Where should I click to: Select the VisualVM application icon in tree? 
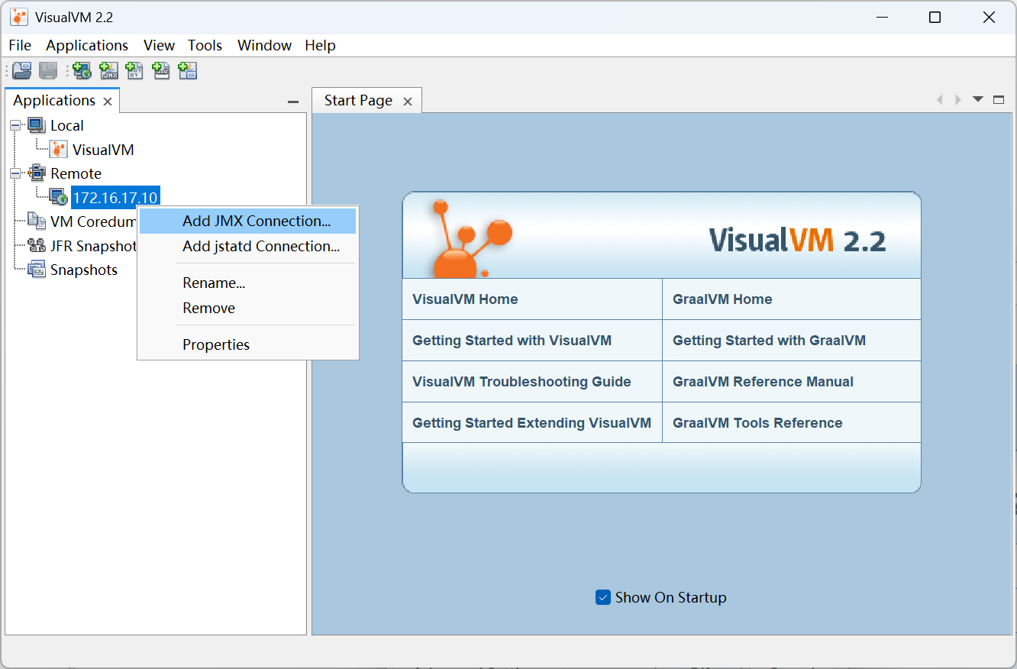click(58, 150)
